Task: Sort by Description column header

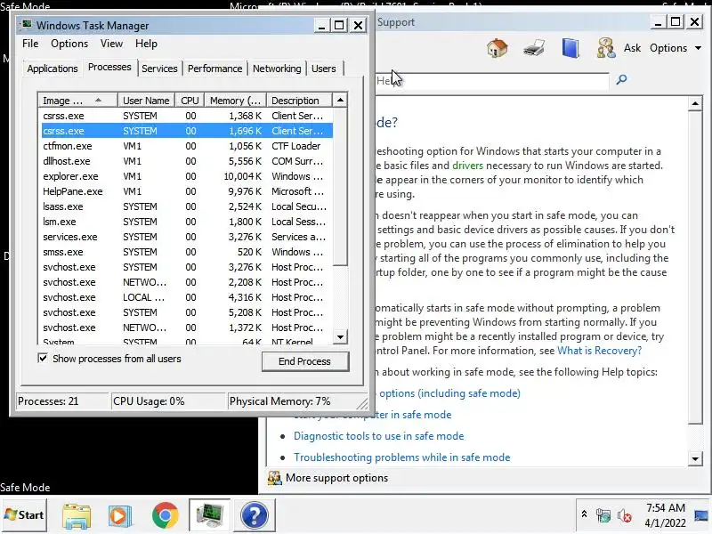Action: coord(299,101)
